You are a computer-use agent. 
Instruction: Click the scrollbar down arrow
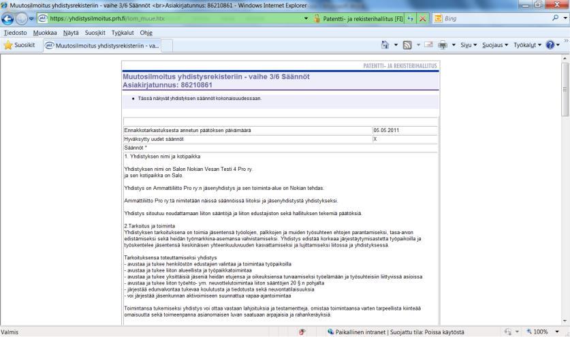point(565,321)
